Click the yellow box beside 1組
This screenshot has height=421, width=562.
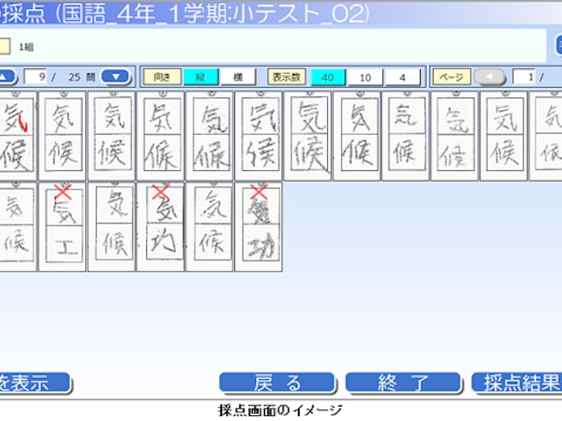(5, 47)
